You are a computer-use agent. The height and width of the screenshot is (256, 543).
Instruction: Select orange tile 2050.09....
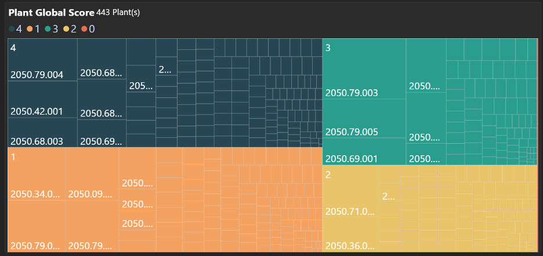click(x=92, y=174)
